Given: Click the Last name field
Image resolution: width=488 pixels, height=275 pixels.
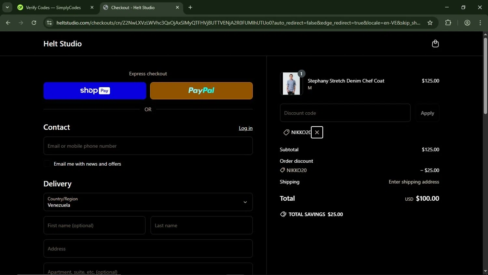Looking at the screenshot, I should click(x=202, y=225).
